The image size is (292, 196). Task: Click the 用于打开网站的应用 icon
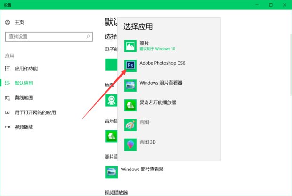(x=8, y=112)
